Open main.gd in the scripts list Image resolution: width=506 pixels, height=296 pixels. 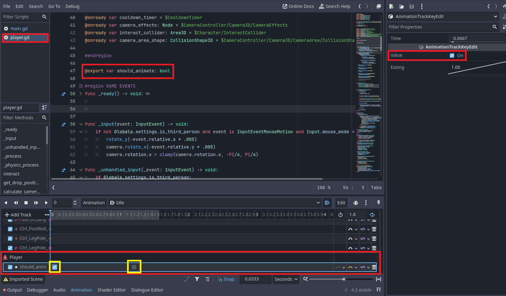pos(19,29)
